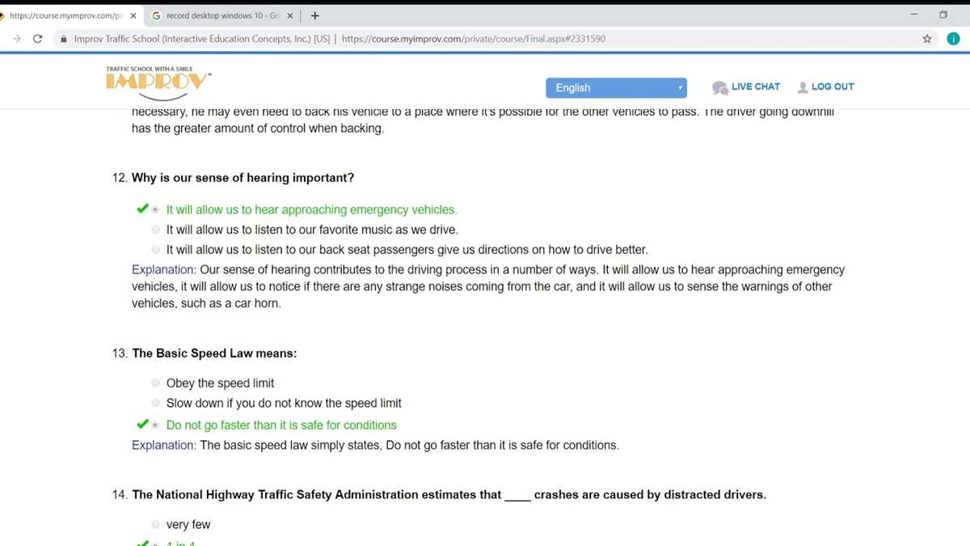Viewport: 970px width, 546px height.
Task: Click the browser address bar URL
Action: pyautogui.click(x=474, y=38)
